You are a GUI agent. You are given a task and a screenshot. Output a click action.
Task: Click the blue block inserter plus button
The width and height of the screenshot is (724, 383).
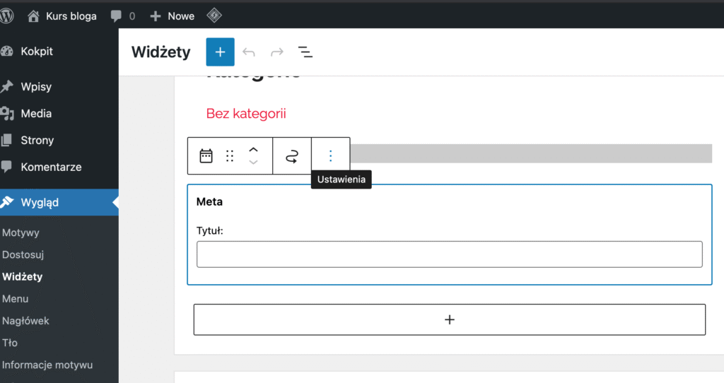220,52
